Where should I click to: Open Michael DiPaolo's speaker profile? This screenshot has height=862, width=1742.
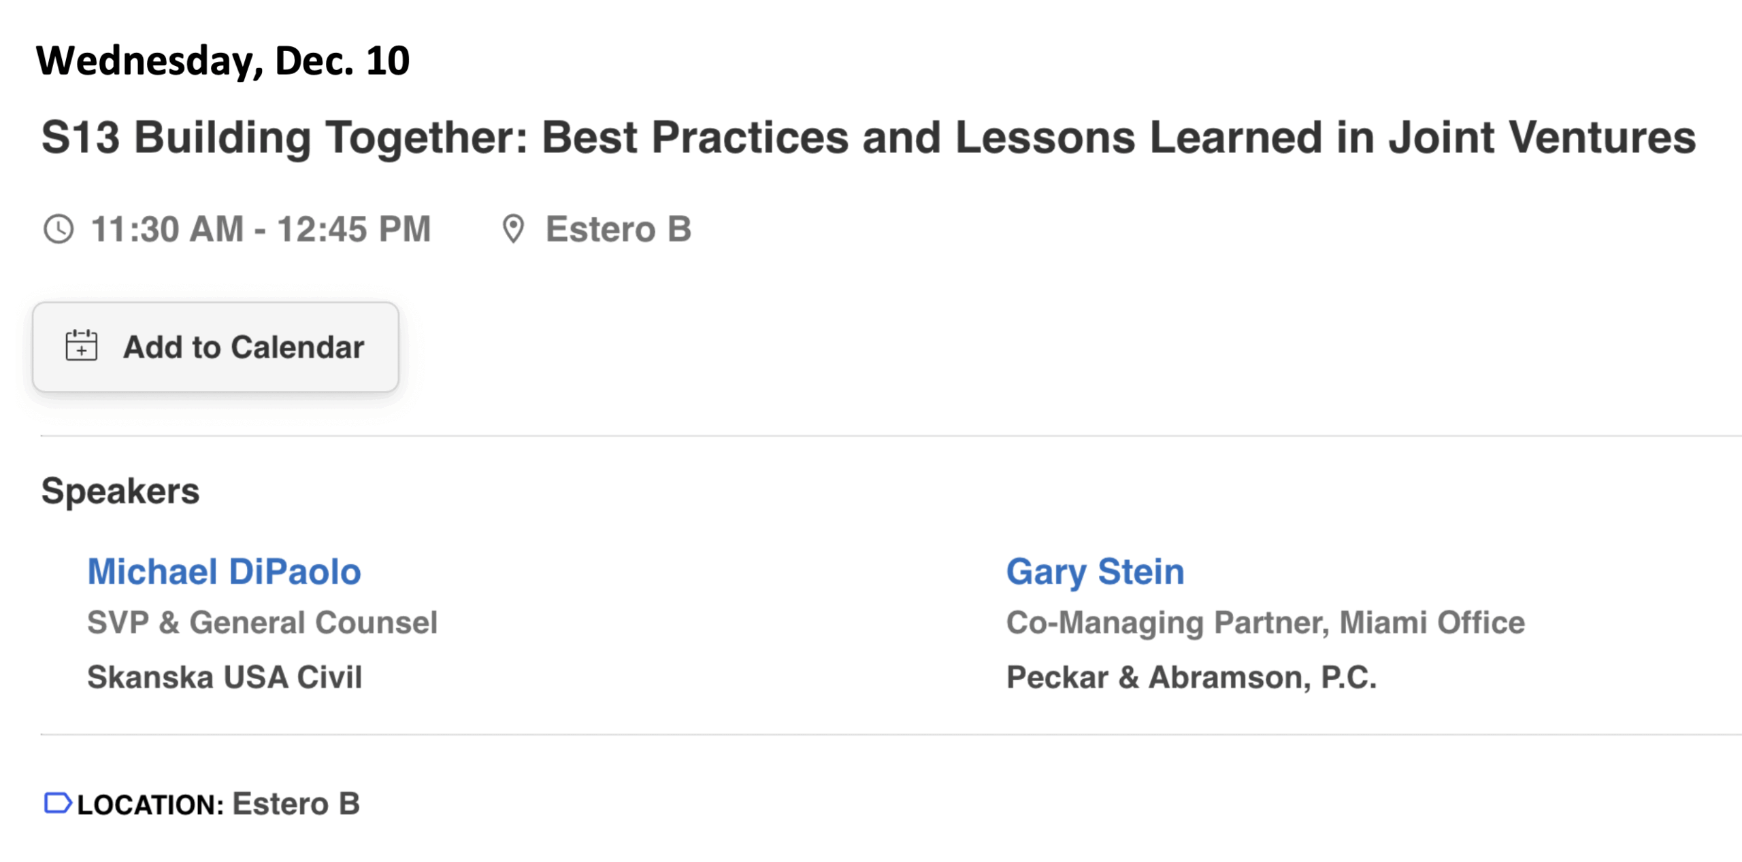point(224,572)
